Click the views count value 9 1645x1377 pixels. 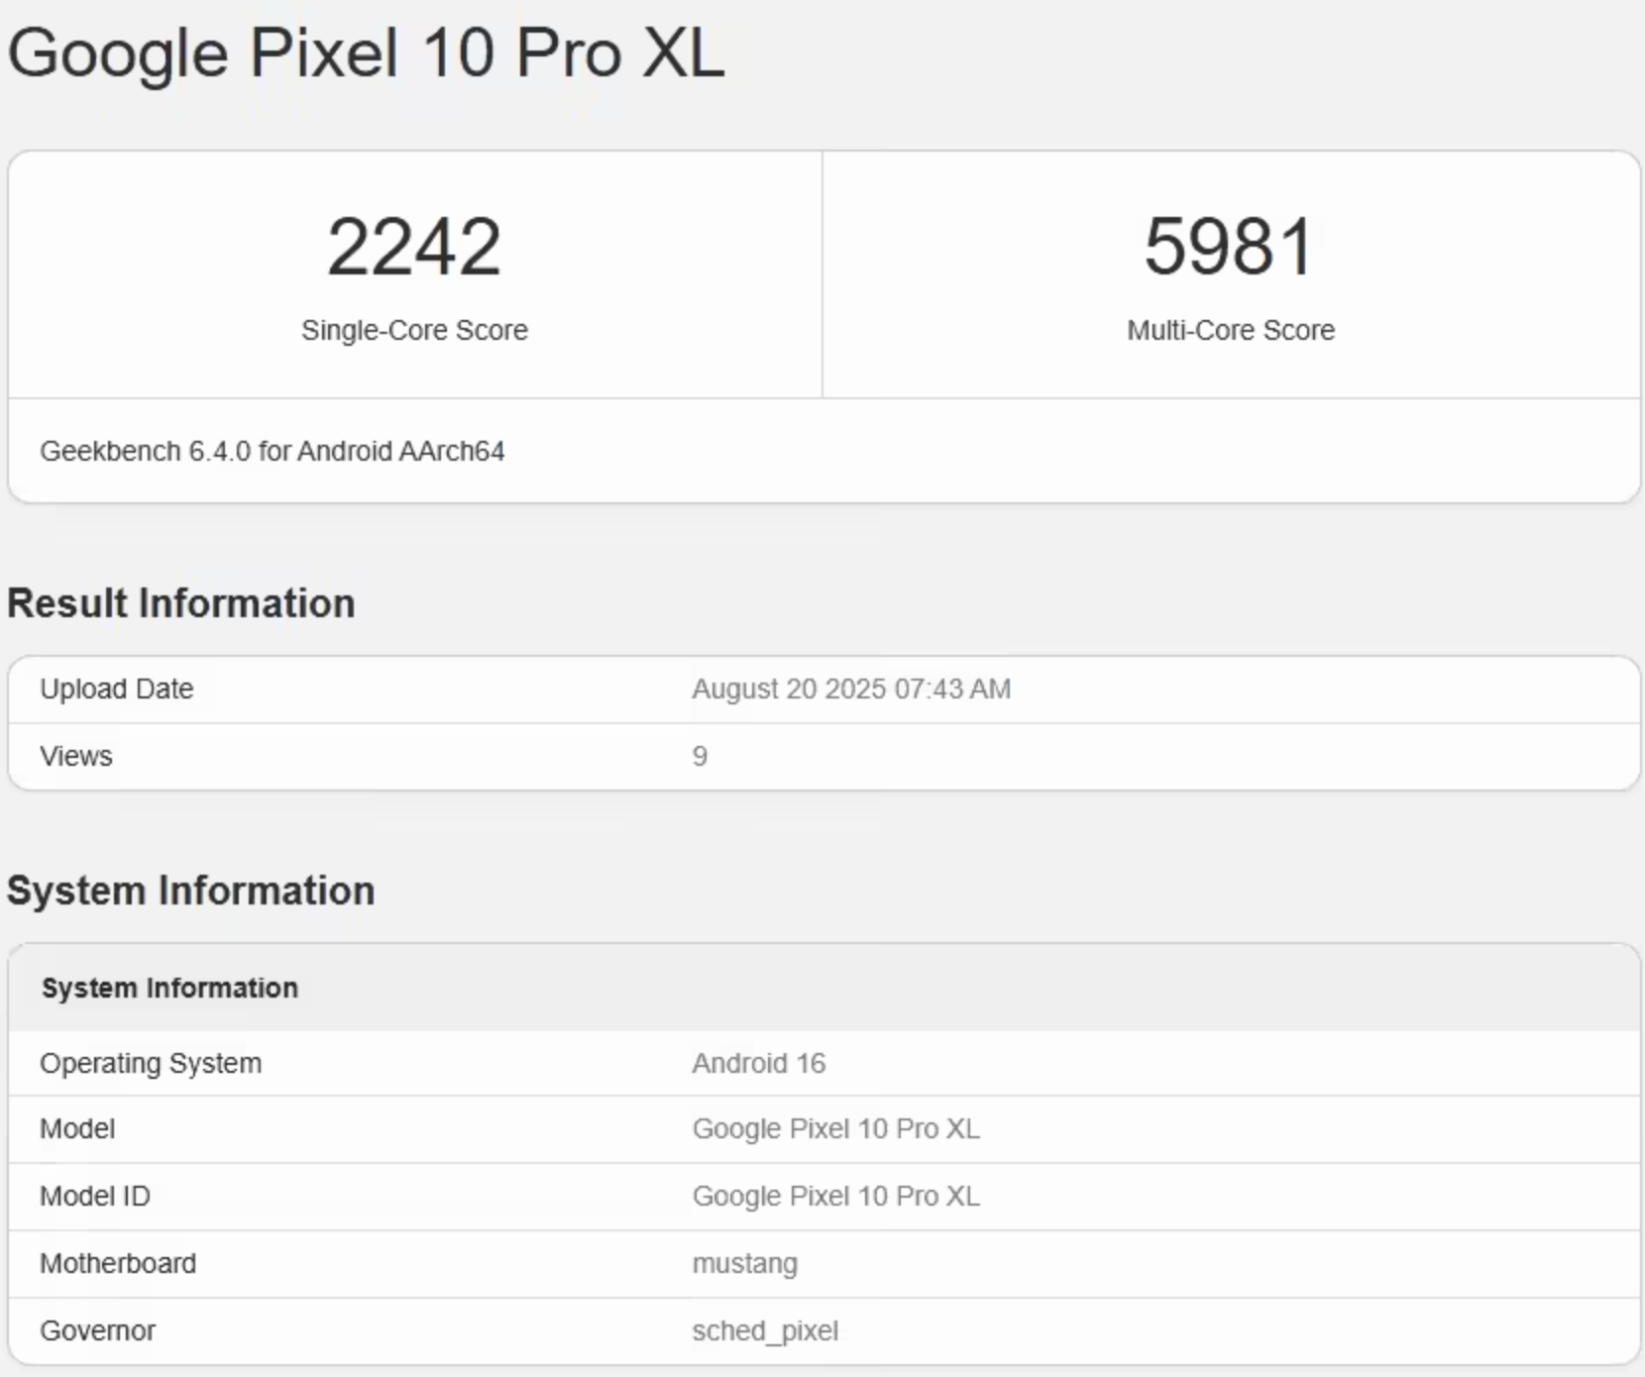[700, 757]
